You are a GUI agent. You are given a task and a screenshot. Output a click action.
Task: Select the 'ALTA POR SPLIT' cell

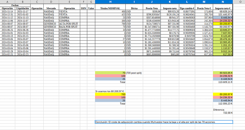[x=70, y=24]
